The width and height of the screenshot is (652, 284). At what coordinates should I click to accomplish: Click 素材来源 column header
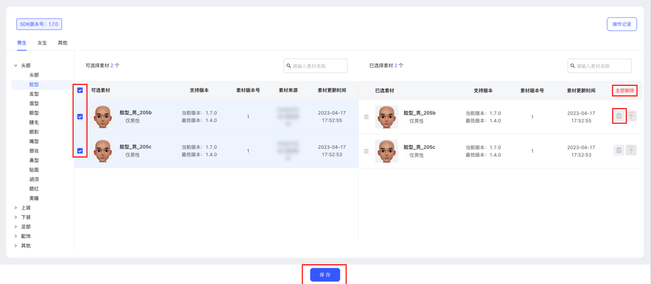point(288,90)
